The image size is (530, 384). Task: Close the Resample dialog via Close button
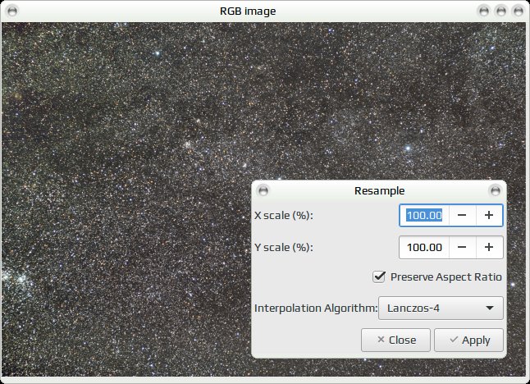395,340
